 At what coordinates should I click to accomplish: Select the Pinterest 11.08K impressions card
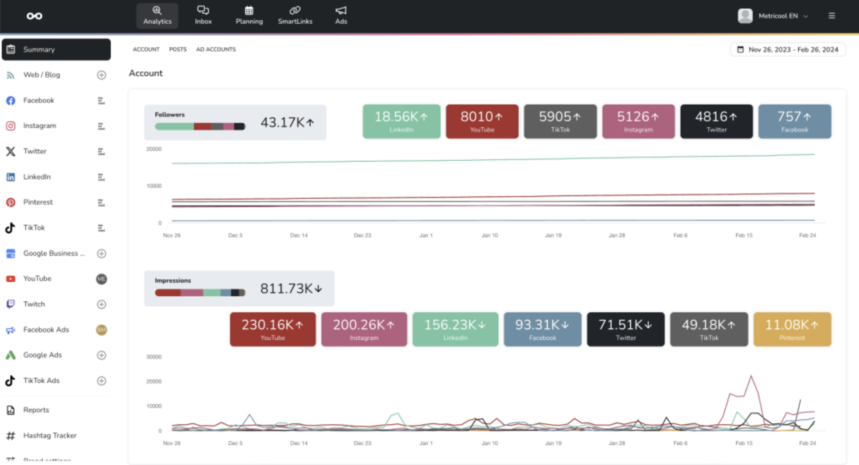click(x=792, y=329)
